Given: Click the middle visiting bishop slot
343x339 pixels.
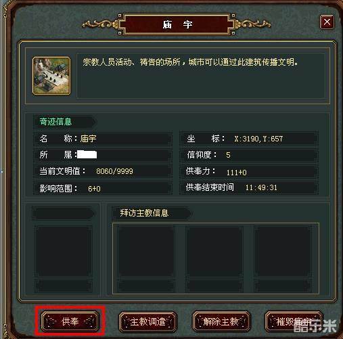Looking at the screenshot, I should tap(214, 258).
